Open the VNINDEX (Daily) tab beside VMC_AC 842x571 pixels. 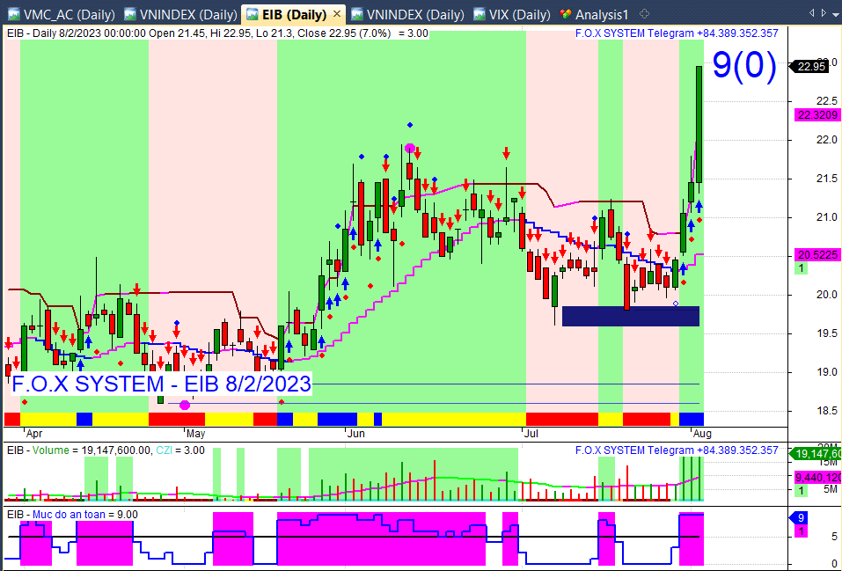click(180, 14)
